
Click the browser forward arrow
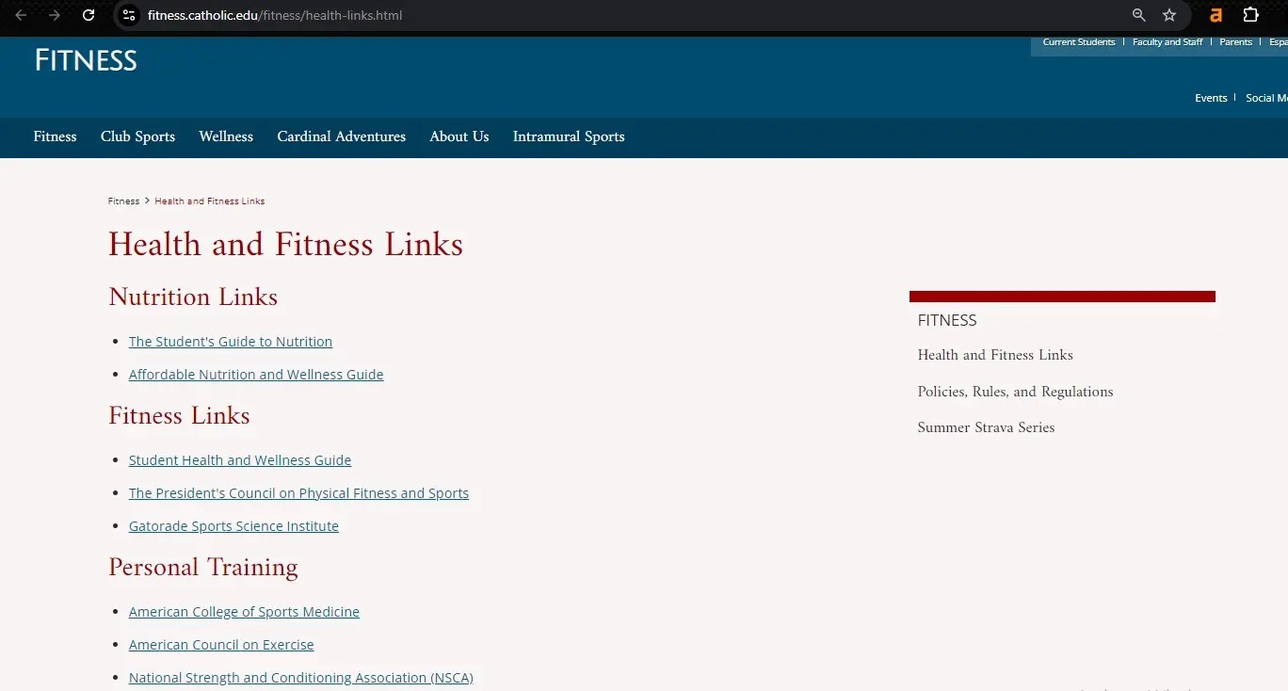pos(55,15)
